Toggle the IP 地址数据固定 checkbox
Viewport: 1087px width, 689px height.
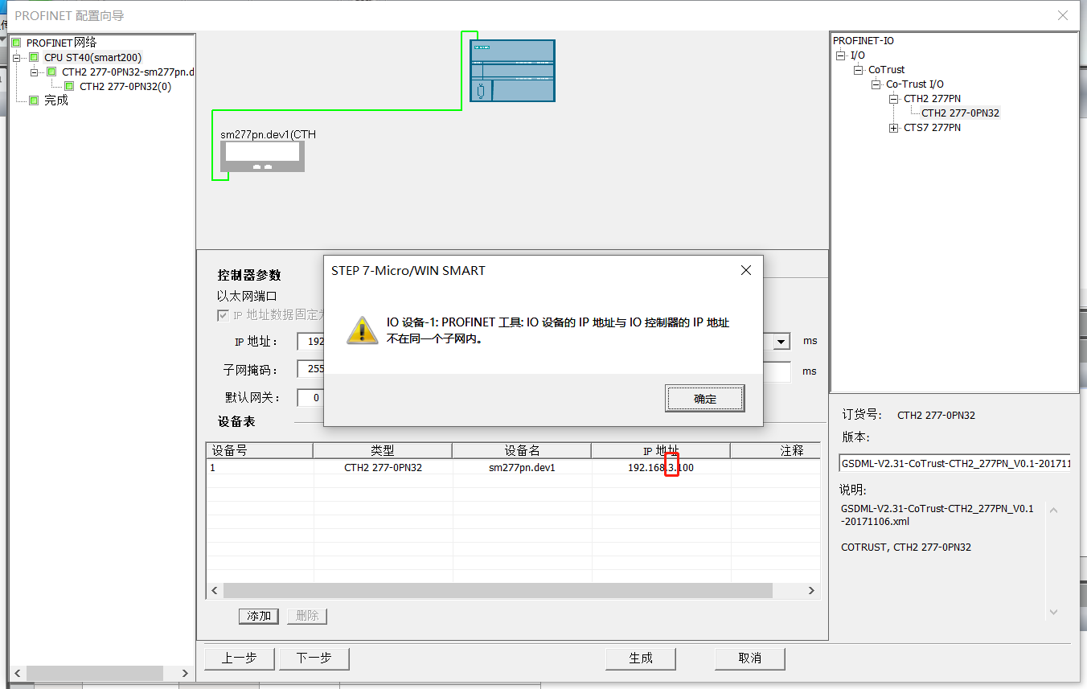pos(223,315)
